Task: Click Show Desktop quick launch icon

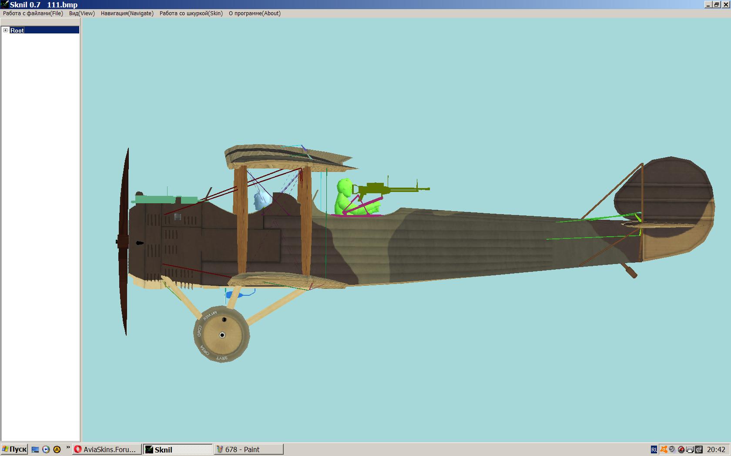Action: (35, 449)
